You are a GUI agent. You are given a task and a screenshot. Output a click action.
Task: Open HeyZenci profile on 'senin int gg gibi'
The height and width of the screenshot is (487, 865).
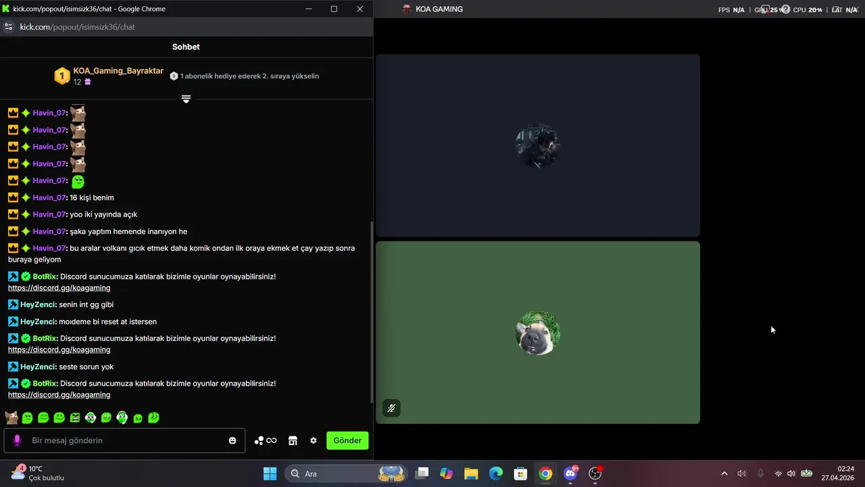point(38,305)
